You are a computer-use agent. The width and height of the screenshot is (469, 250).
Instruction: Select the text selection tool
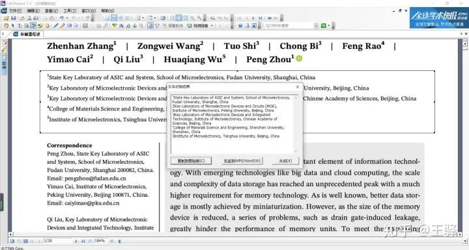(x=20, y=26)
